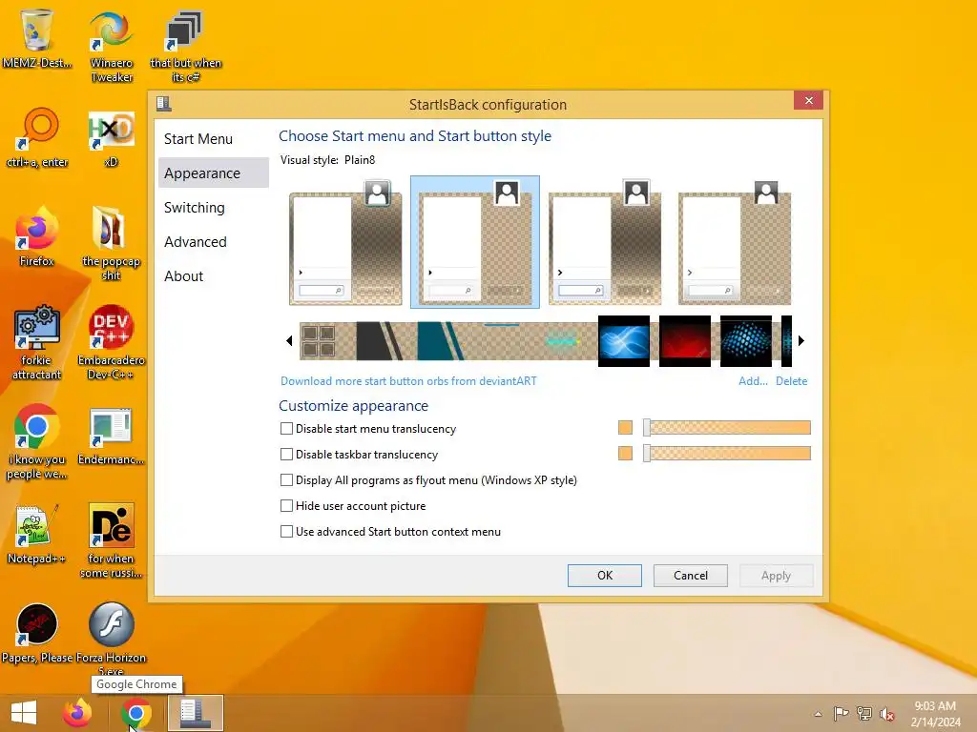Image resolution: width=977 pixels, height=732 pixels.
Task: Open Winaero Tweaker desktop shortcut
Action: coord(111,45)
